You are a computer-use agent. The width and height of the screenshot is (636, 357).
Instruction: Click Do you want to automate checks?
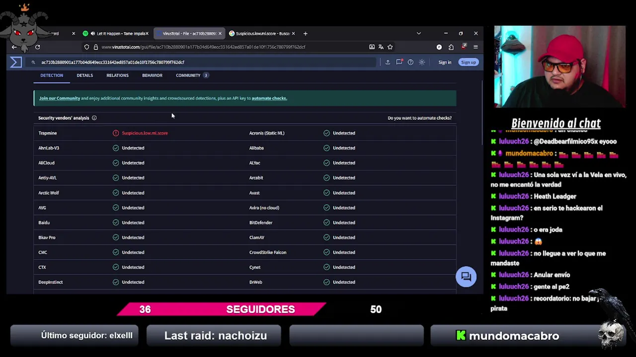click(x=419, y=118)
